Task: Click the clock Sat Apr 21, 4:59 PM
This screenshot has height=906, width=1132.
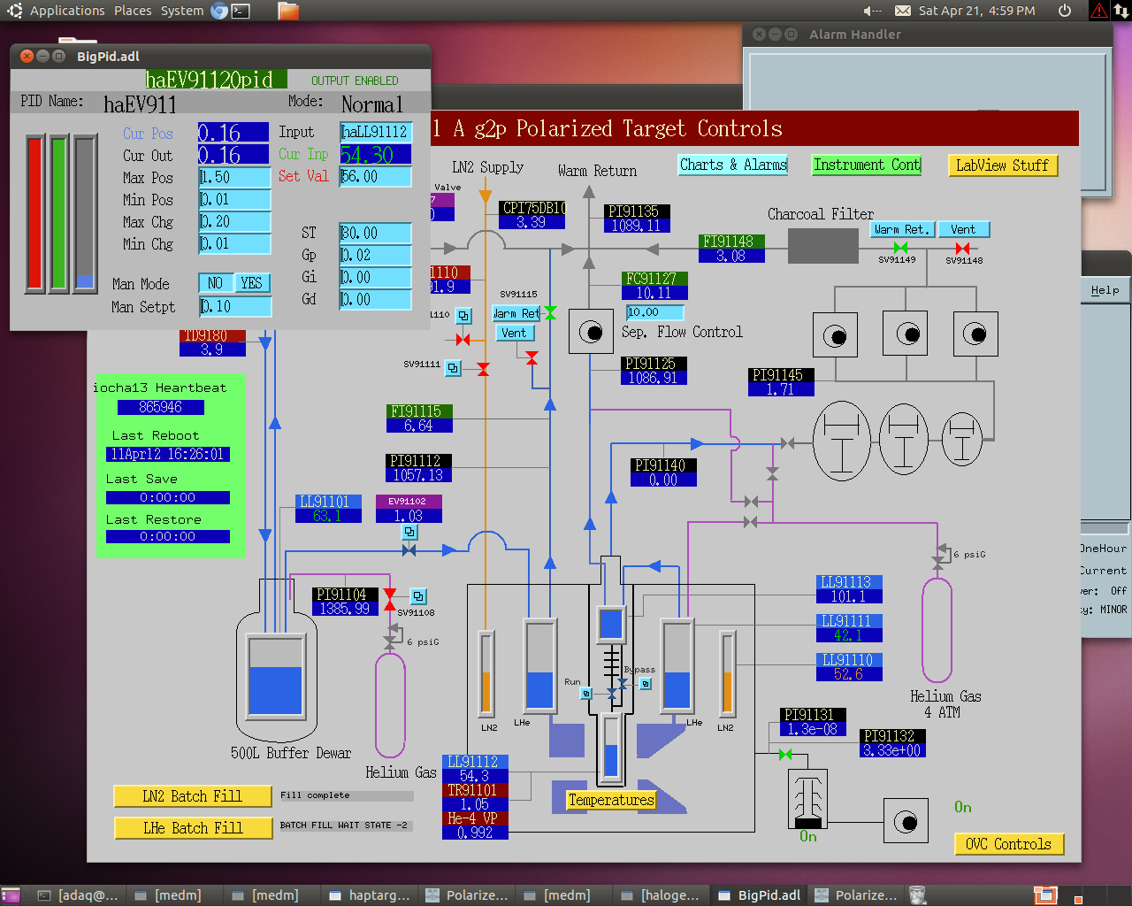Action: click(x=976, y=11)
